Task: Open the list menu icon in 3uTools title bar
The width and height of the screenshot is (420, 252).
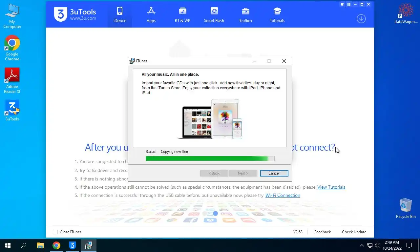Action: coord(349,5)
